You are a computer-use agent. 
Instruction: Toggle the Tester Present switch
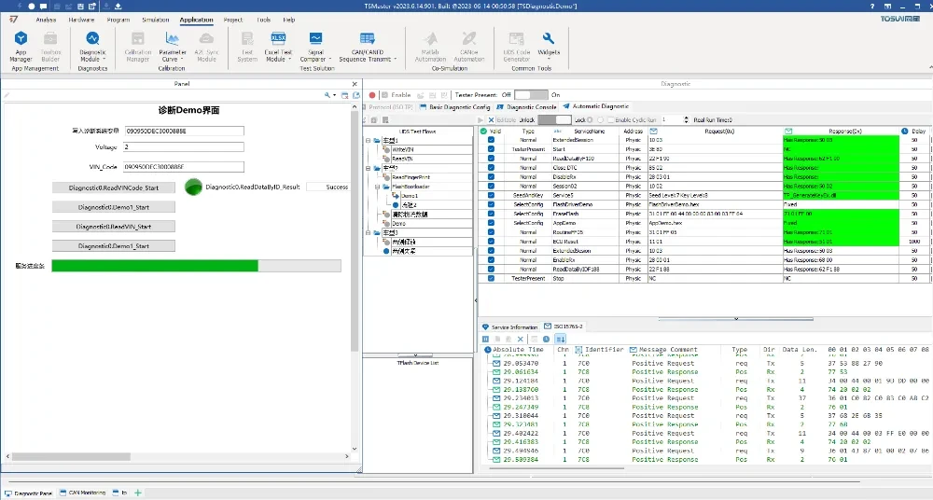coord(531,94)
